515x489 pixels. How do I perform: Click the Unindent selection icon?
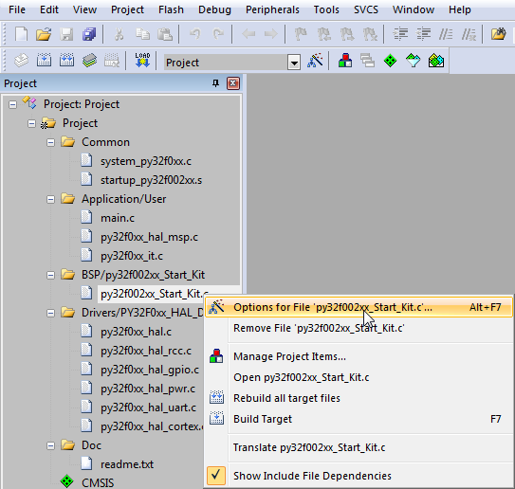[x=423, y=34]
